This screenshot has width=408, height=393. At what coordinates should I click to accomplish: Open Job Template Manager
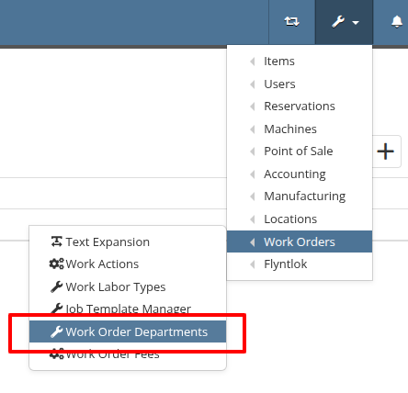(128, 309)
